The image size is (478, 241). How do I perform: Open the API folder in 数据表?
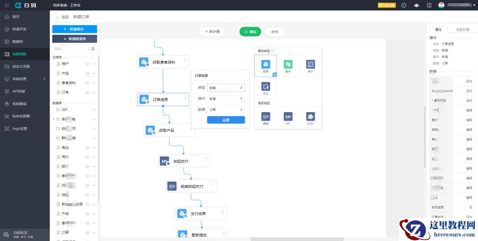coord(64,109)
